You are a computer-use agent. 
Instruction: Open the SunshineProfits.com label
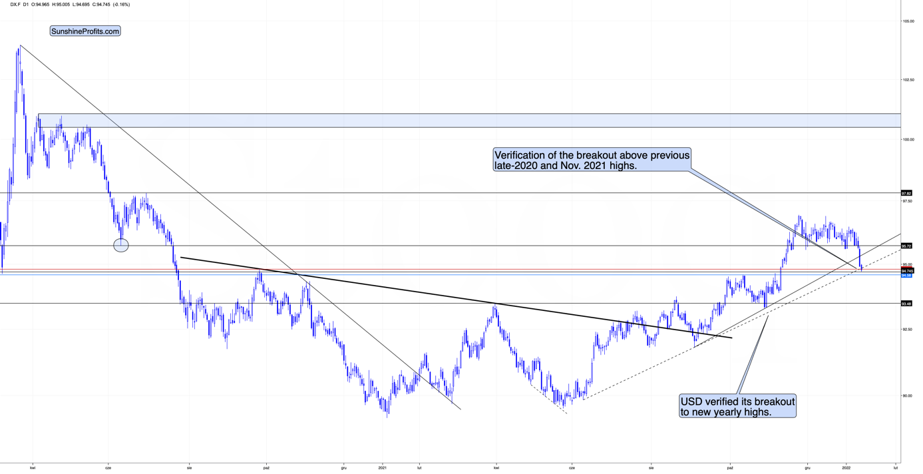[x=85, y=31]
